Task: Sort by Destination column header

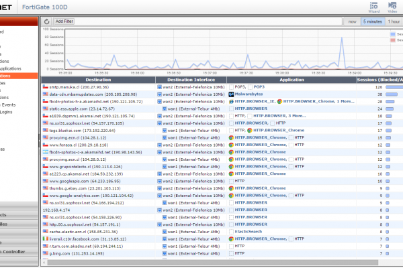Action: click(x=98, y=80)
